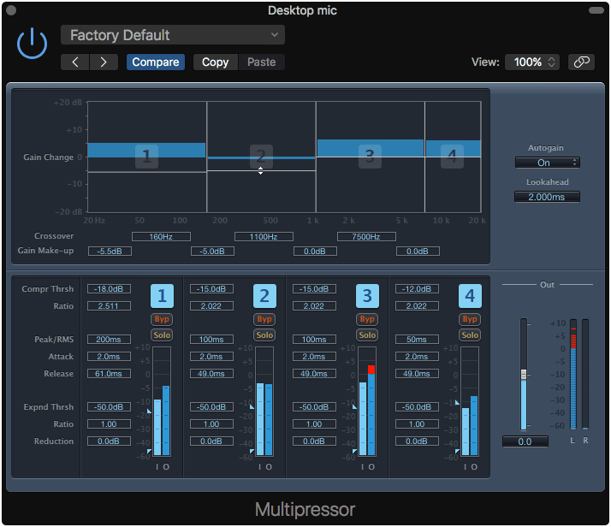Bypass band 1 with Byp button
This screenshot has height=527, width=611.
[x=162, y=319]
